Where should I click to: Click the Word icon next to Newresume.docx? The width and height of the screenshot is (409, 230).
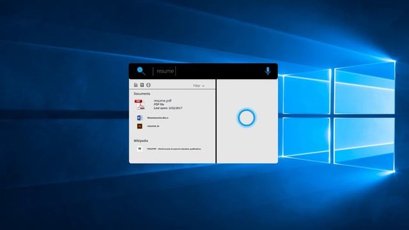pos(139,118)
